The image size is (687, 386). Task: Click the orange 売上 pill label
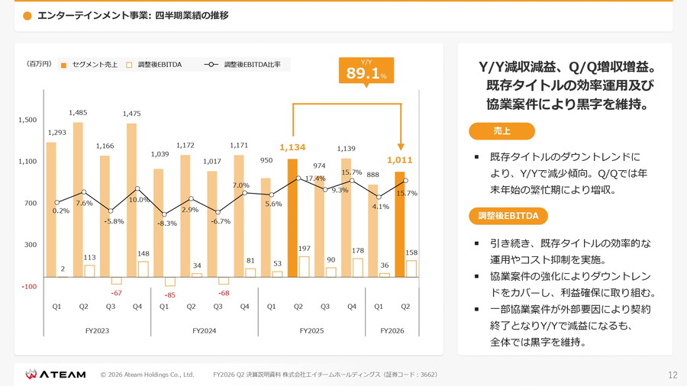click(502, 131)
